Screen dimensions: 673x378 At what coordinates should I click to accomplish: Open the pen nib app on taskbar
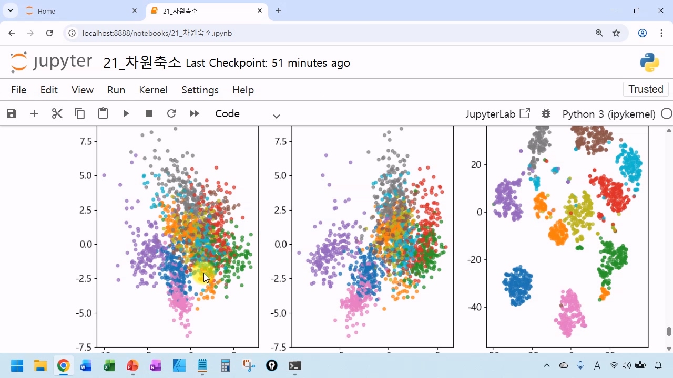272,365
